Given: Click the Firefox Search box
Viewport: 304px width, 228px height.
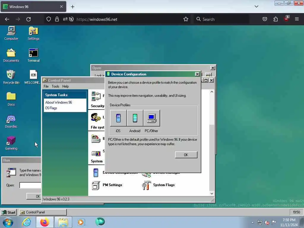Looking at the screenshot, I should click(221, 19).
